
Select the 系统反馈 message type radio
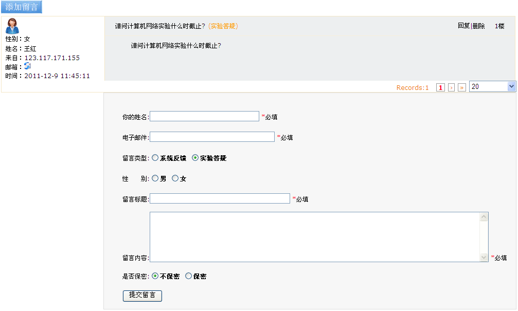pyautogui.click(x=155, y=158)
